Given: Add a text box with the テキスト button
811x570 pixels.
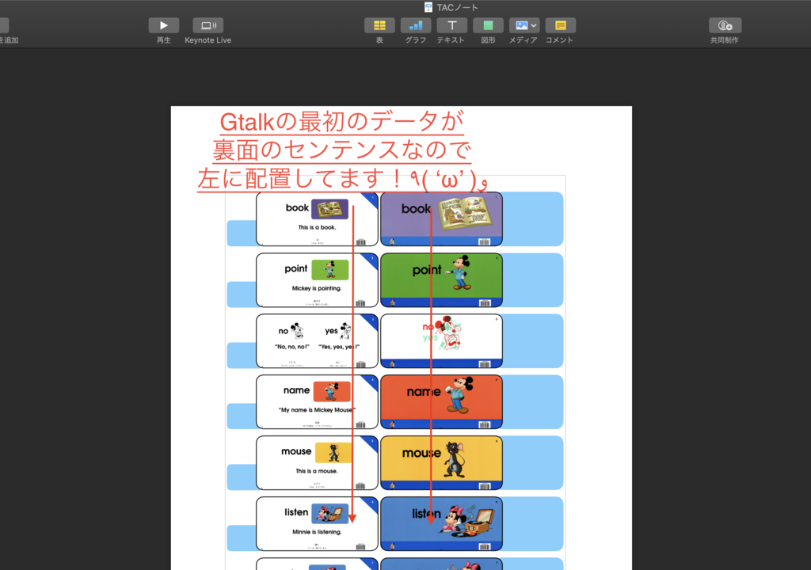Looking at the screenshot, I should point(451,25).
